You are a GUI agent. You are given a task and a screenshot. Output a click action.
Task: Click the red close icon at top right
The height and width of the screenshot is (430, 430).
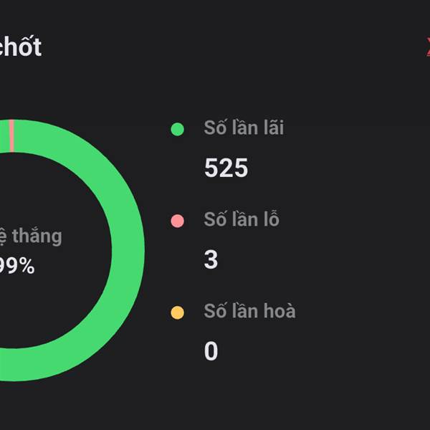tap(428, 47)
